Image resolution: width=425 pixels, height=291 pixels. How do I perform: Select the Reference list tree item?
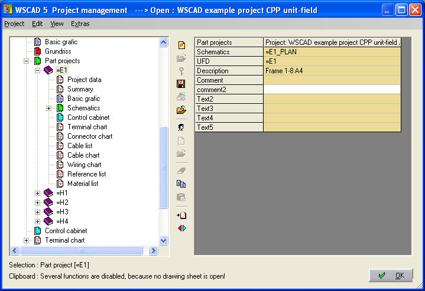(x=87, y=174)
